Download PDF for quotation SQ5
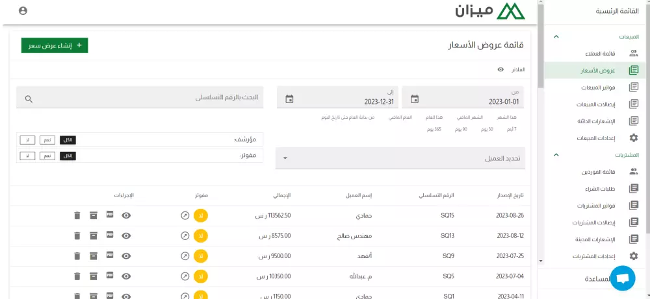The image size is (650, 299). pyautogui.click(x=110, y=276)
